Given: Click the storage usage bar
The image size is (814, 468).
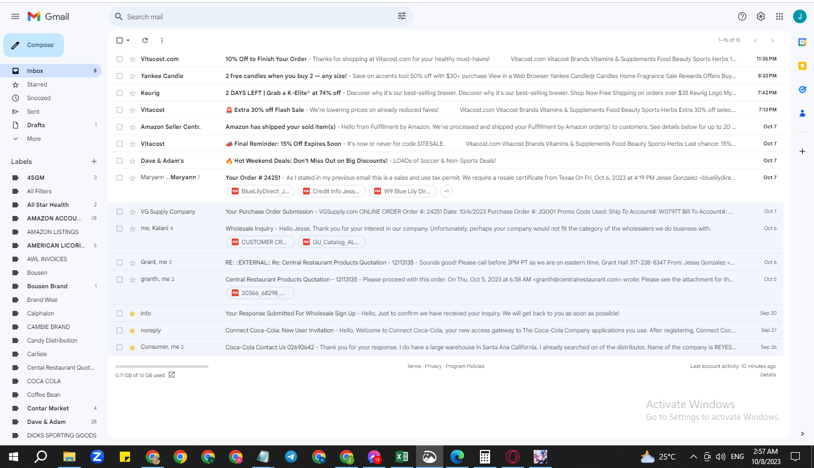Looking at the screenshot, I should [x=162, y=366].
